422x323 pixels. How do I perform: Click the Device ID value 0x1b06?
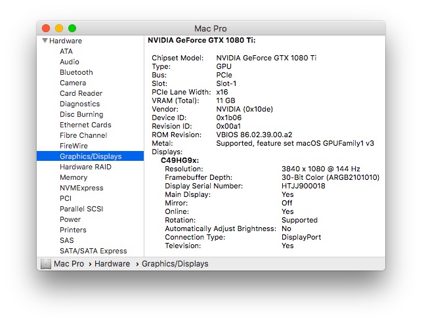[x=229, y=118]
